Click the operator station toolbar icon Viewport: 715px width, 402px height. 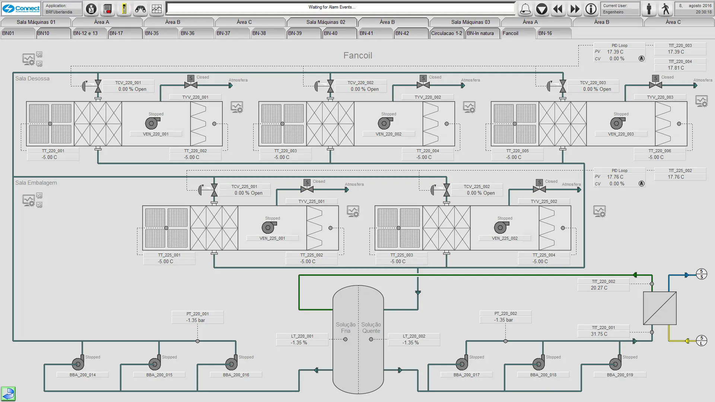pos(91,9)
